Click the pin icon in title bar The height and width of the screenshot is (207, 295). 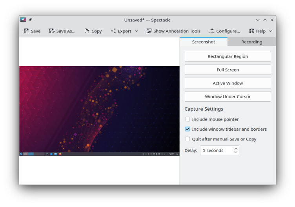30,20
